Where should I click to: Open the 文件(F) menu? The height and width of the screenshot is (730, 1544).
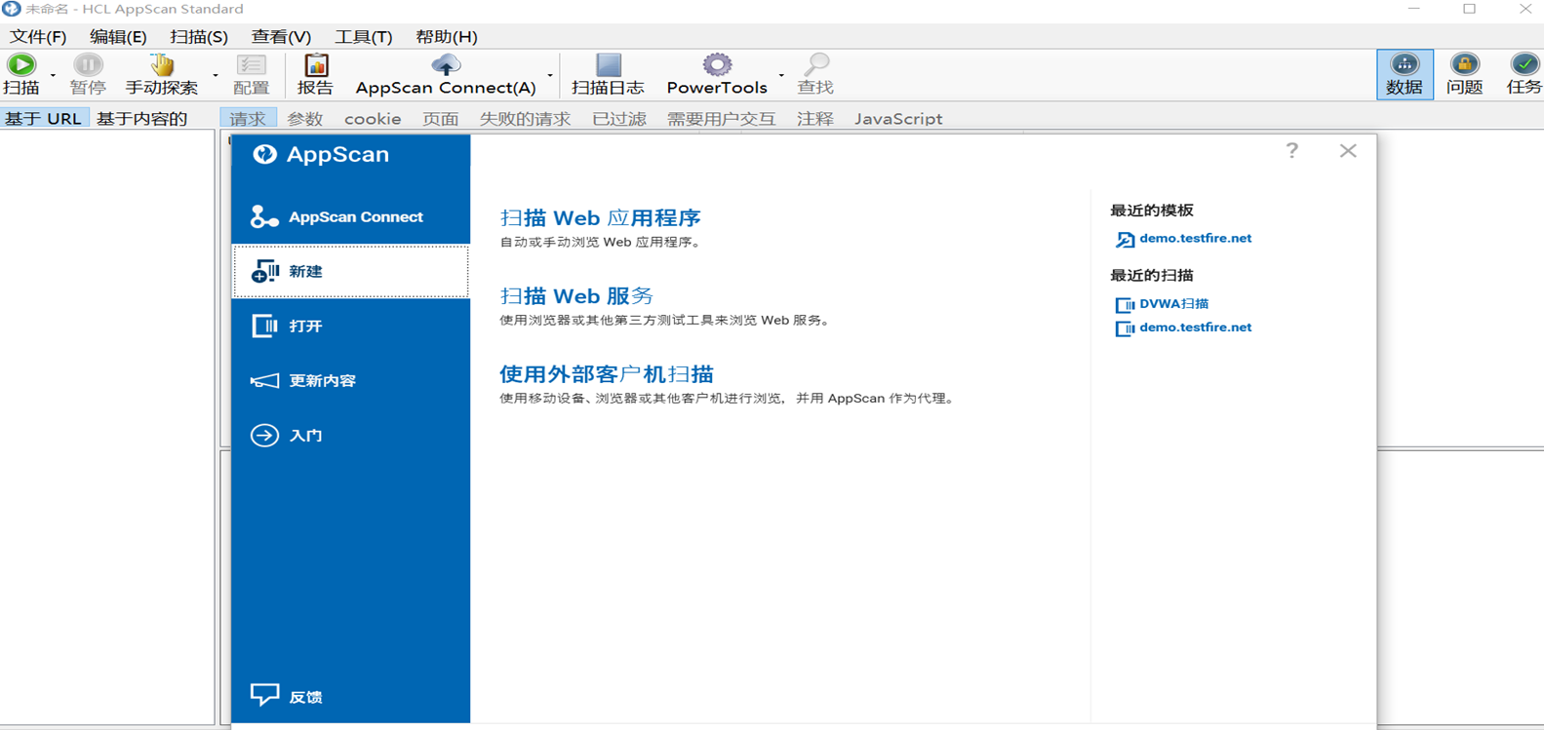click(38, 37)
